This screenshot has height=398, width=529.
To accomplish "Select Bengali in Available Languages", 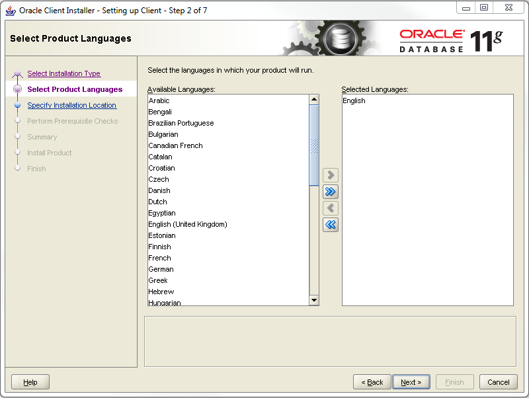I will coord(228,112).
